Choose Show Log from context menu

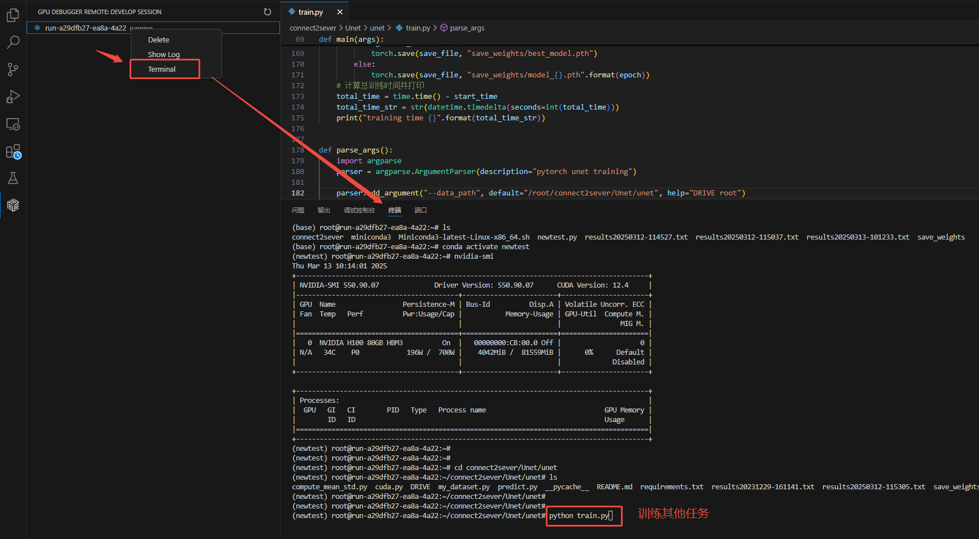(x=163, y=55)
